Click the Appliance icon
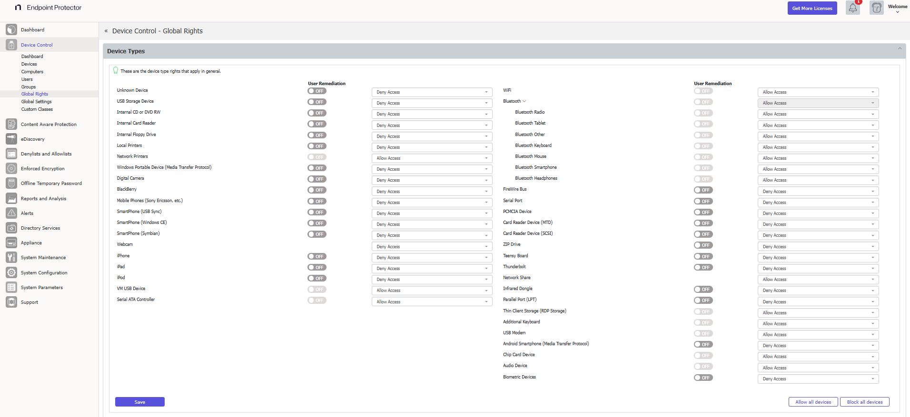Viewport: 910px width, 417px height. (11, 242)
